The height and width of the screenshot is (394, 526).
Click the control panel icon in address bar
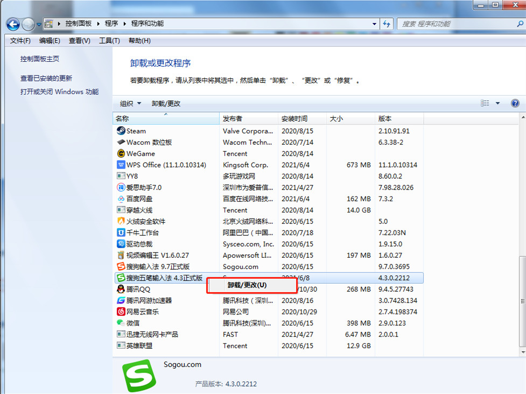pyautogui.click(x=49, y=24)
